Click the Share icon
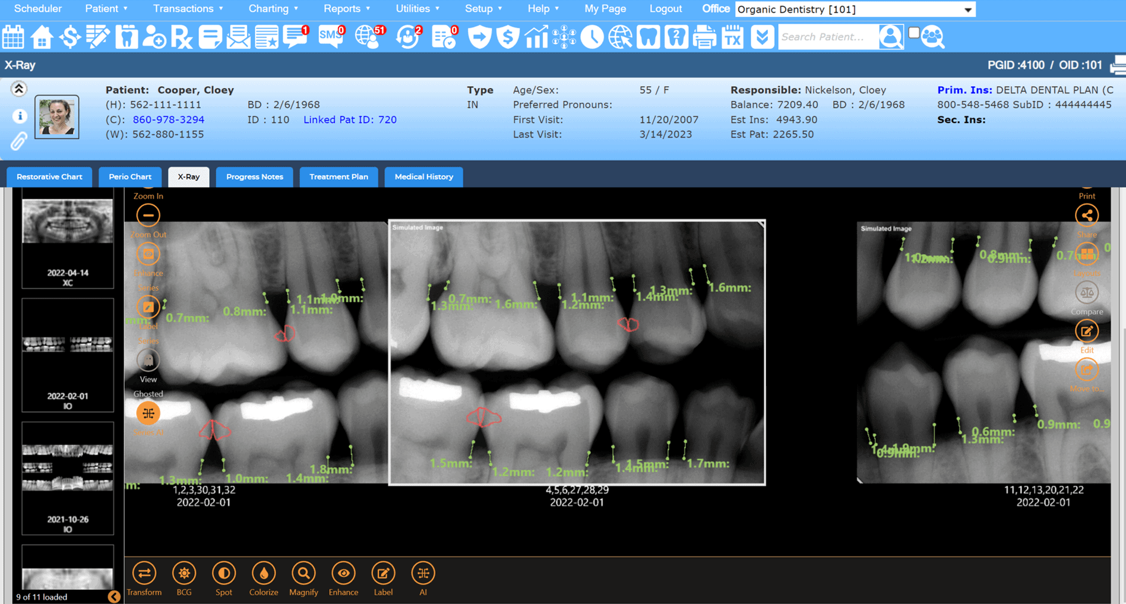Screen dimensions: 1126x604 click(x=1086, y=216)
